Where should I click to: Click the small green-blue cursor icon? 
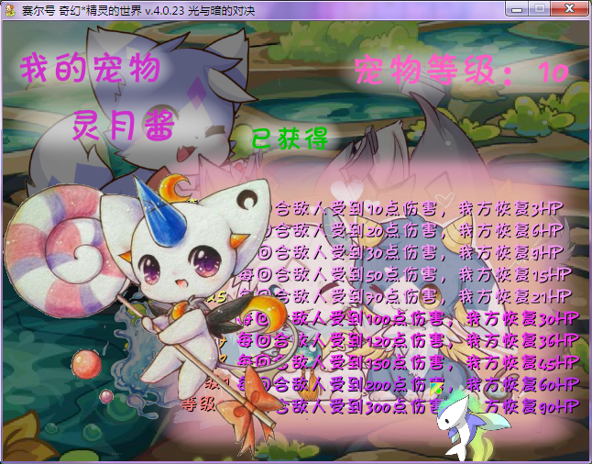tap(436, 389)
